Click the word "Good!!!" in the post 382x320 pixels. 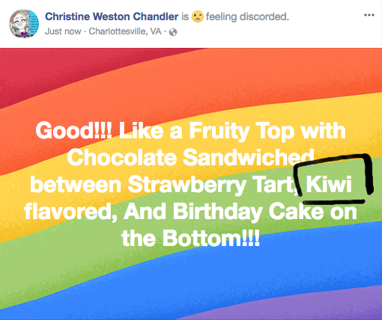pyautogui.click(x=73, y=130)
